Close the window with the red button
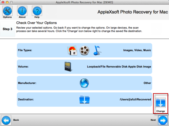This screenshot has height=126, width=169. coord(3,2)
